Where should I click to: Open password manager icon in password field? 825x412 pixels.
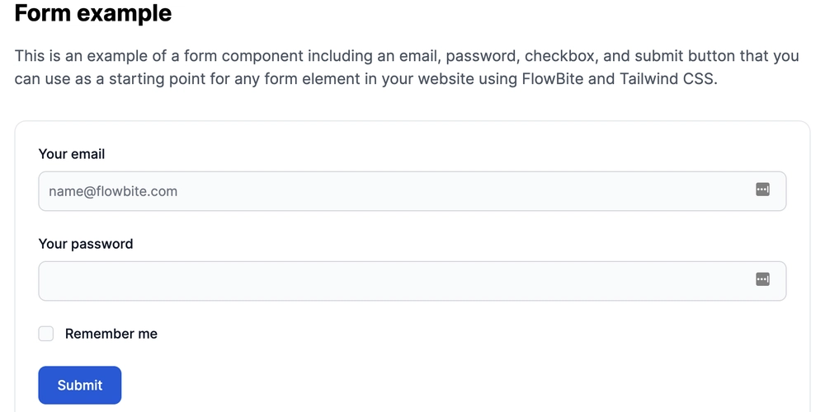pyautogui.click(x=762, y=279)
